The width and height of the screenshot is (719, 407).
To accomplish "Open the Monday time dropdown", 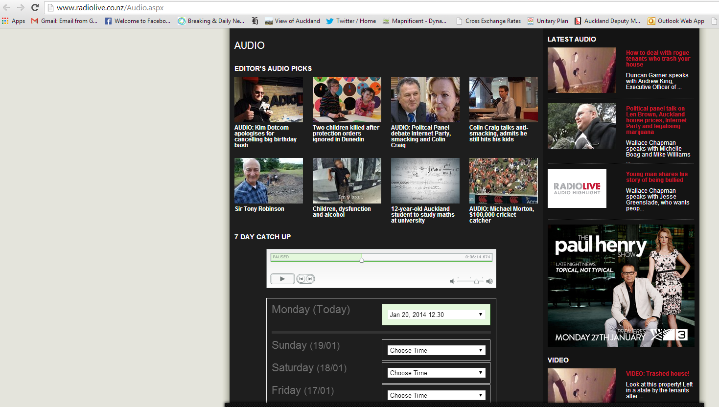I will tap(436, 315).
